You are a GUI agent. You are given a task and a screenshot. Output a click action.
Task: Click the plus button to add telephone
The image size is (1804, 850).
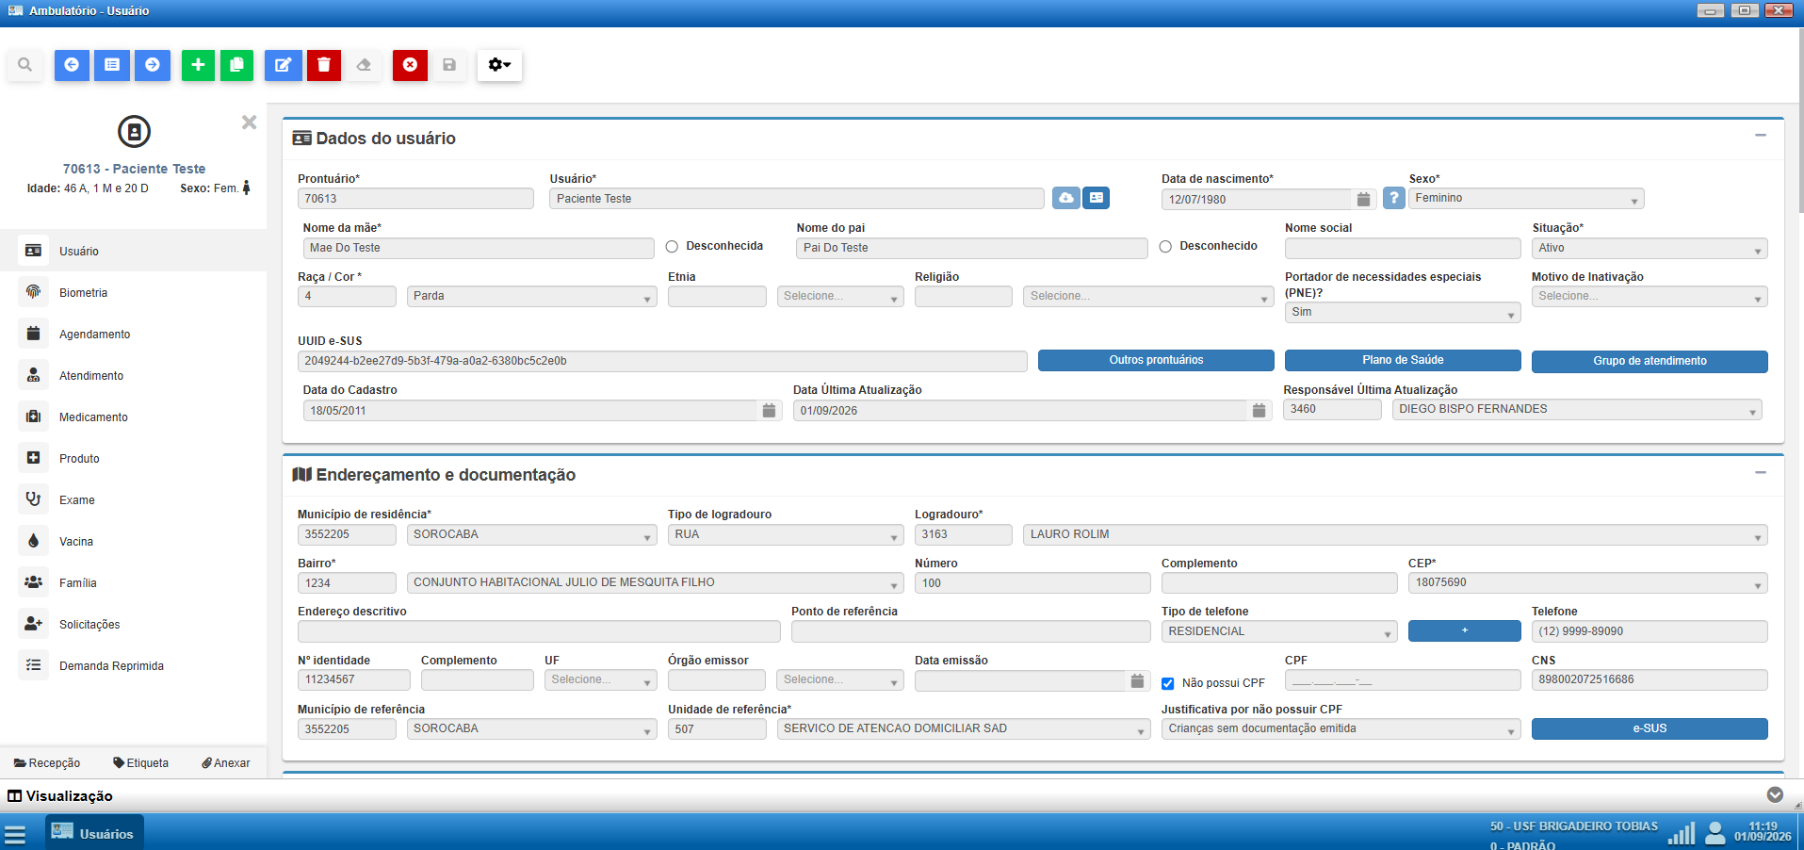(1465, 630)
